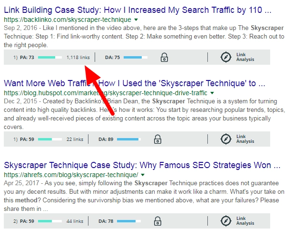Click the compass icon in the ahrefs MozBar row
Image resolution: width=293 pixels, height=239 pixels.
(x=226, y=221)
